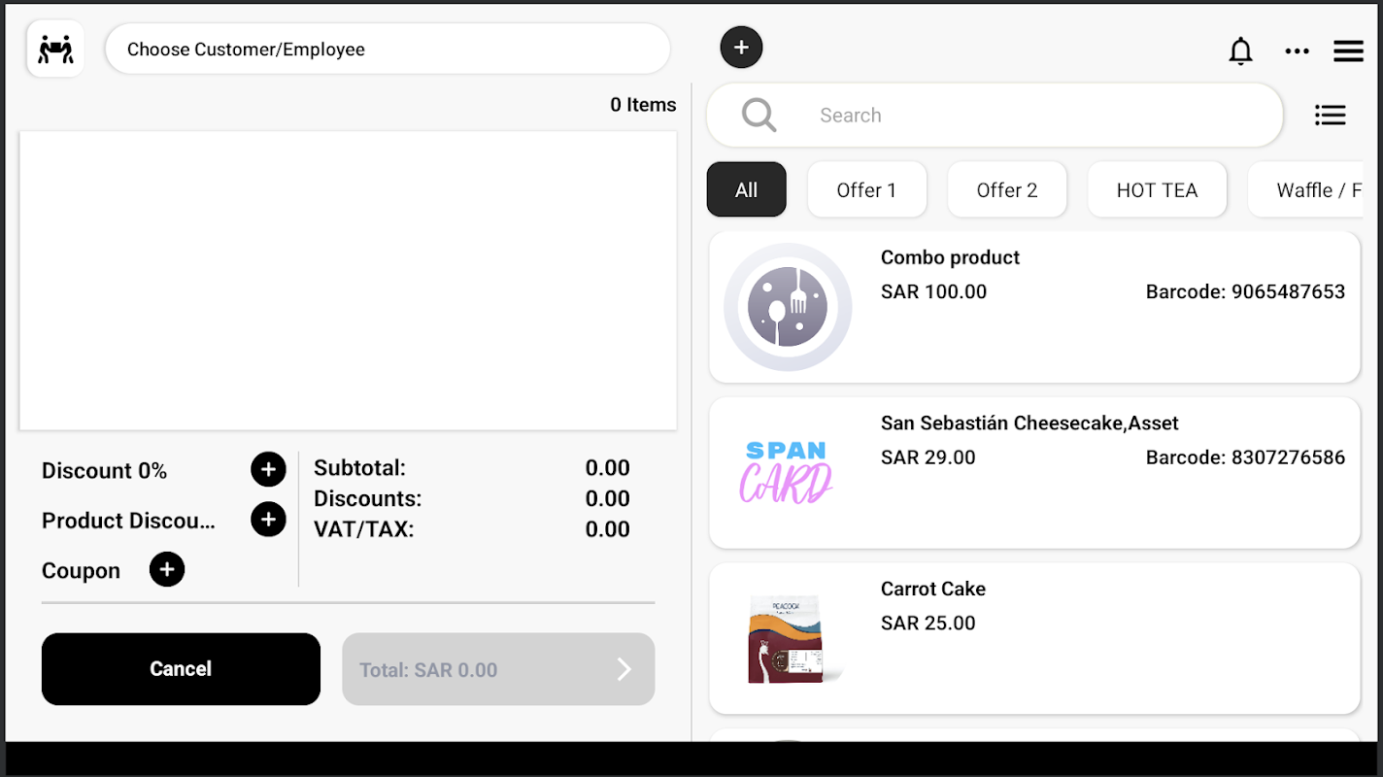Cancel the current order

click(x=181, y=669)
